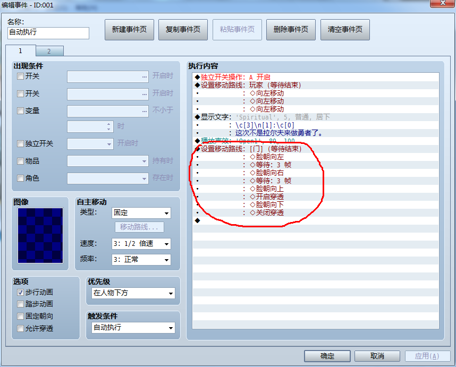Open the 速度 dropdown

(141, 244)
